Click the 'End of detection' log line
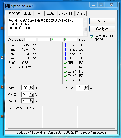This screenshot has height=138, width=121. (x=19, y=24)
